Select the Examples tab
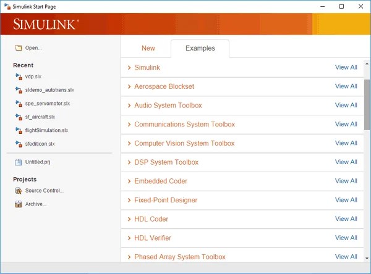 (x=200, y=48)
